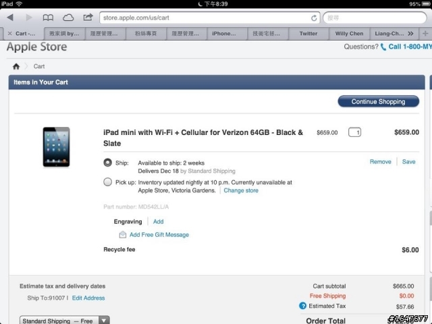Switch to the 粉絲專頁 tab
This screenshot has height=324, width=432.
pyautogui.click(x=146, y=34)
